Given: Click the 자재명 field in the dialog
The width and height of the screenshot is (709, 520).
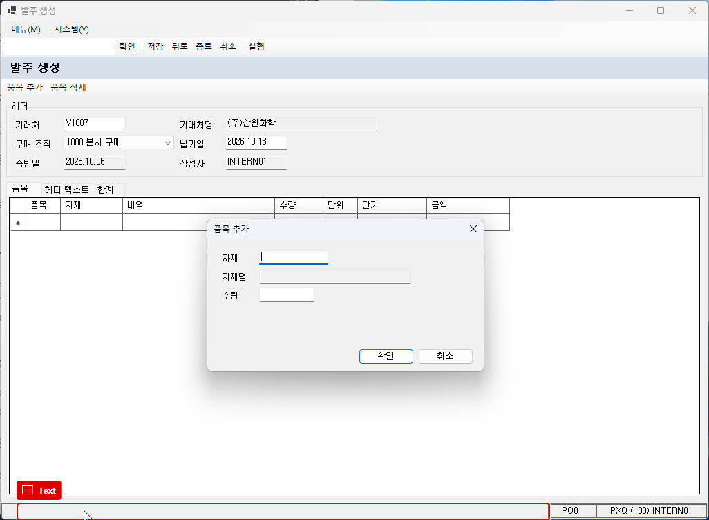Looking at the screenshot, I should click(335, 277).
